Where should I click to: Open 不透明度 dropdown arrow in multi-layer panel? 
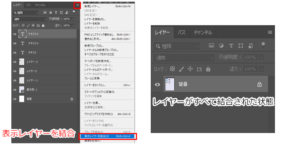[x=73, y=19]
